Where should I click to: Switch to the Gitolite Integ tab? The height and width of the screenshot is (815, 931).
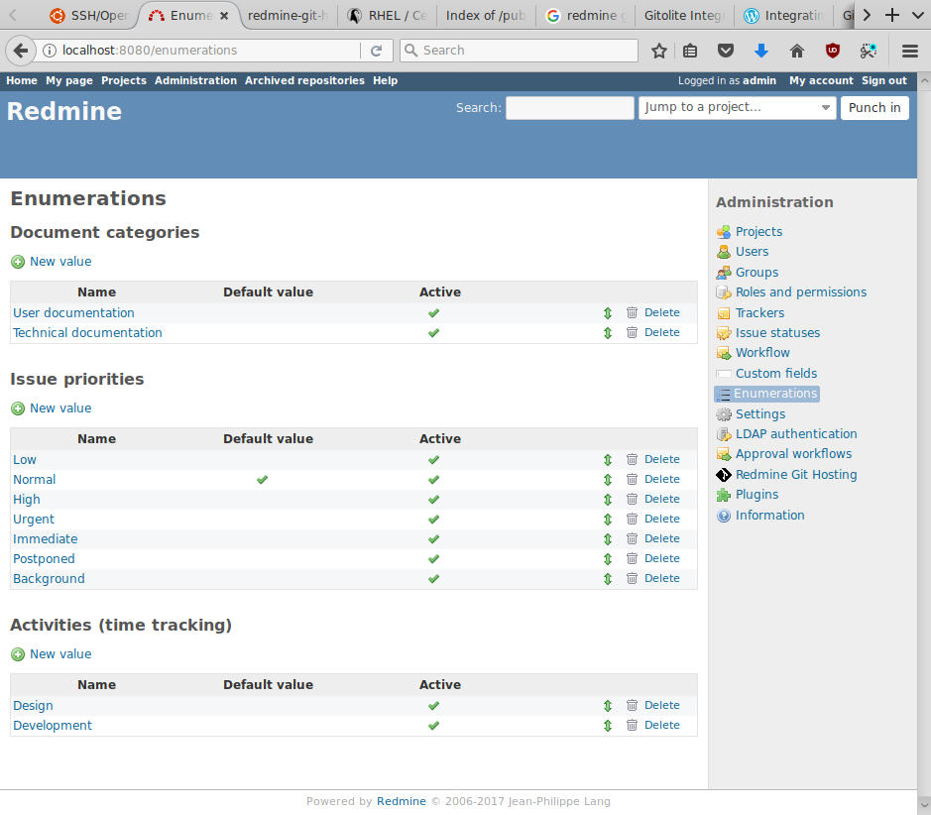click(684, 16)
